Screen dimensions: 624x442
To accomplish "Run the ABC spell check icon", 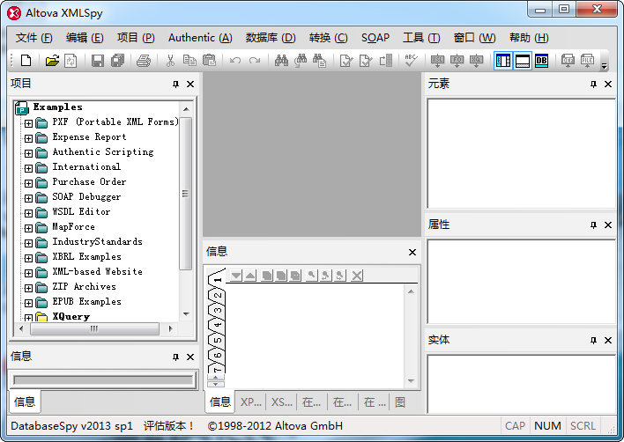I will (411, 61).
